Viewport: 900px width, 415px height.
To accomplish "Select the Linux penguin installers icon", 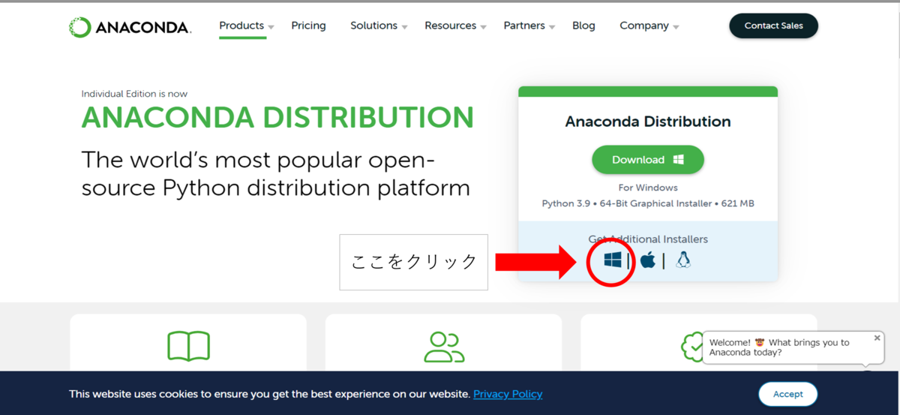I will [x=682, y=260].
